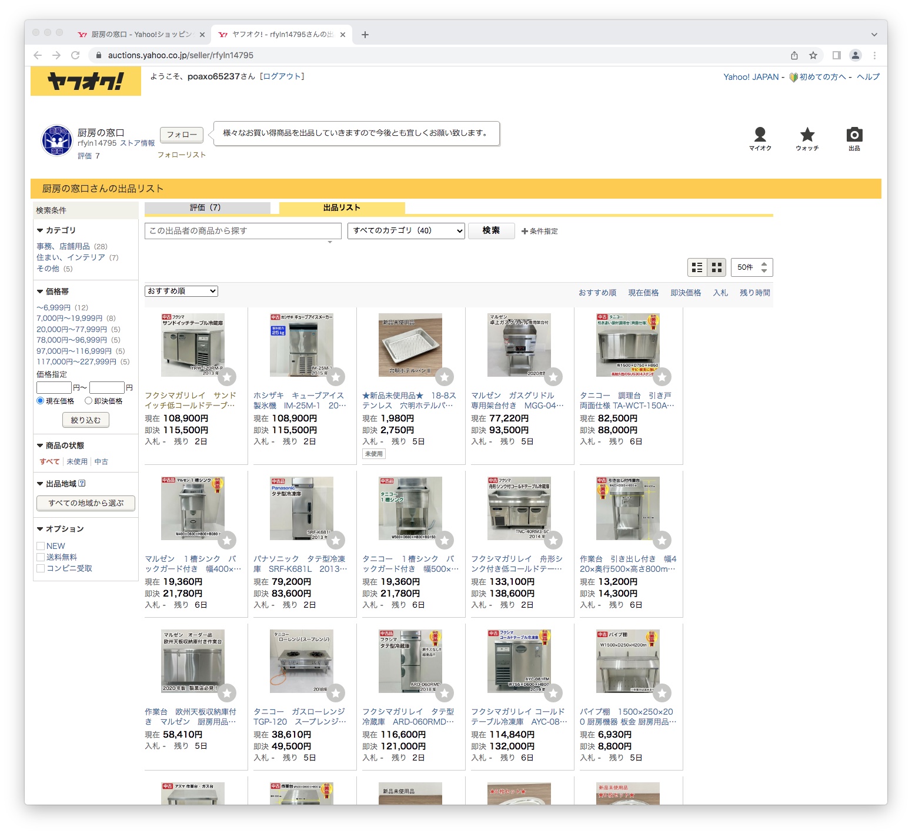Sort by 即決価格
The width and height of the screenshot is (912, 834).
point(686,293)
